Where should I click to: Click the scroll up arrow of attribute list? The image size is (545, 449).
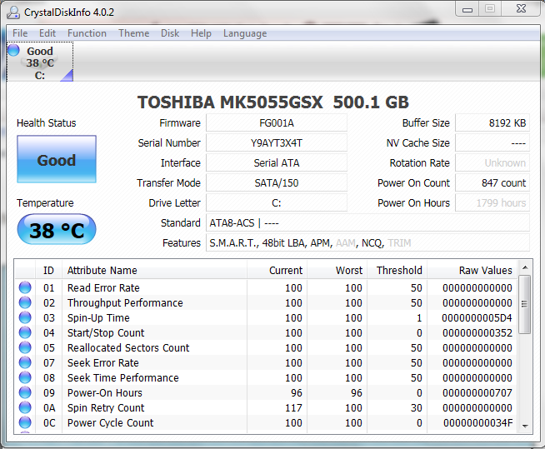tap(525, 267)
